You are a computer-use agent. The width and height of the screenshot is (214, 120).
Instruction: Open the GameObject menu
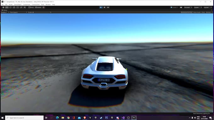pyautogui.click(x=18, y=4)
